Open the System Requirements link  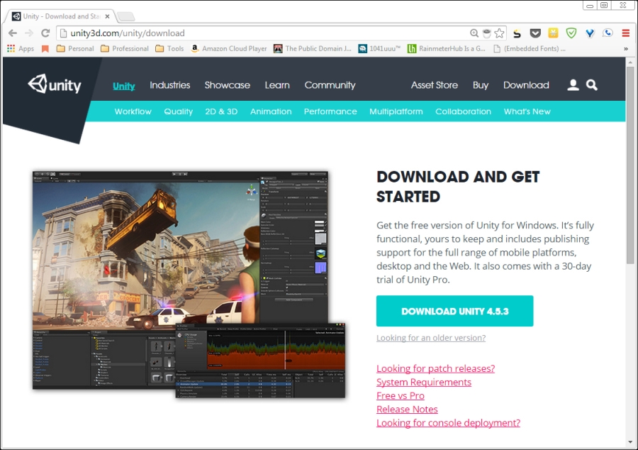423,382
